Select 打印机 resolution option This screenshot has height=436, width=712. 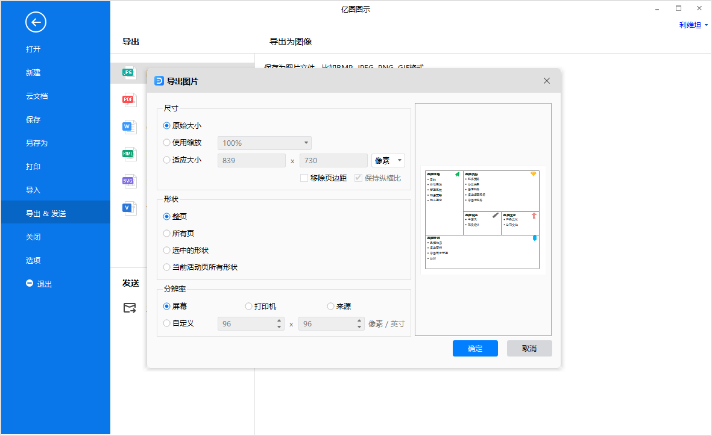[248, 307]
